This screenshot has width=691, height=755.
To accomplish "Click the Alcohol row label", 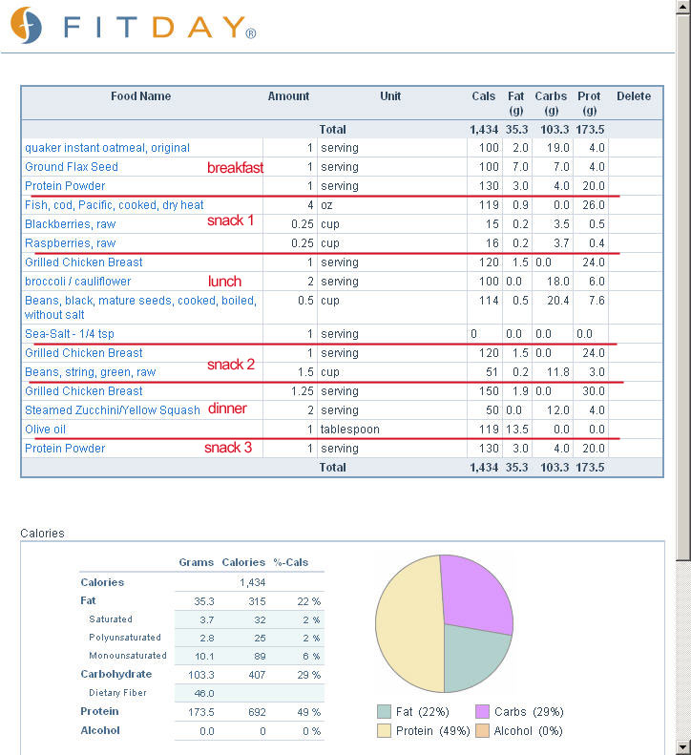I will click(100, 730).
